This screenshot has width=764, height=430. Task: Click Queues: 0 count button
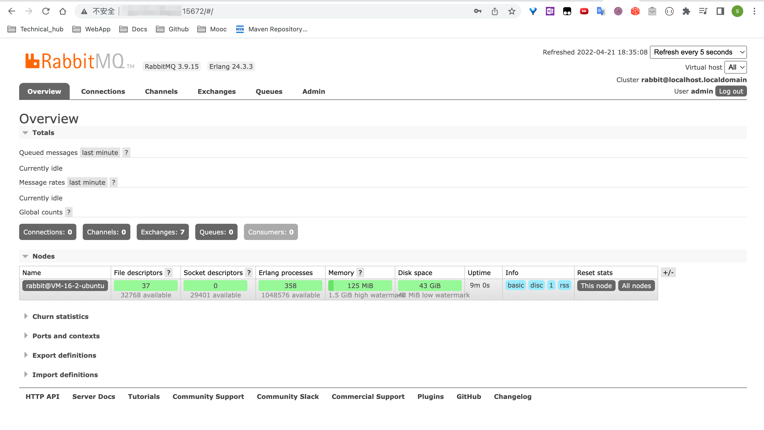click(x=216, y=232)
